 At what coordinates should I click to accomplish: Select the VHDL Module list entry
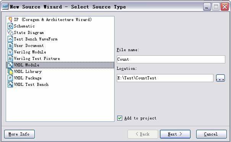click(x=60, y=65)
